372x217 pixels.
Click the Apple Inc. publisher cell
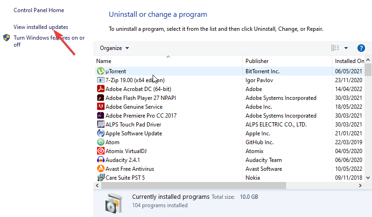pos(258,133)
